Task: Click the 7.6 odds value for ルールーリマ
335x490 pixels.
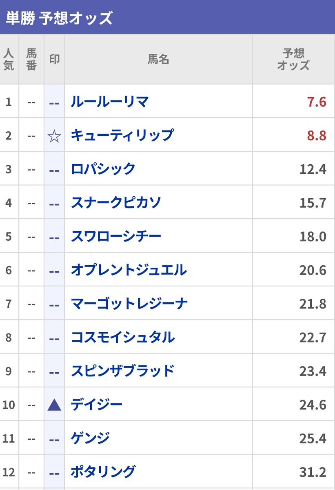Action: tap(317, 102)
